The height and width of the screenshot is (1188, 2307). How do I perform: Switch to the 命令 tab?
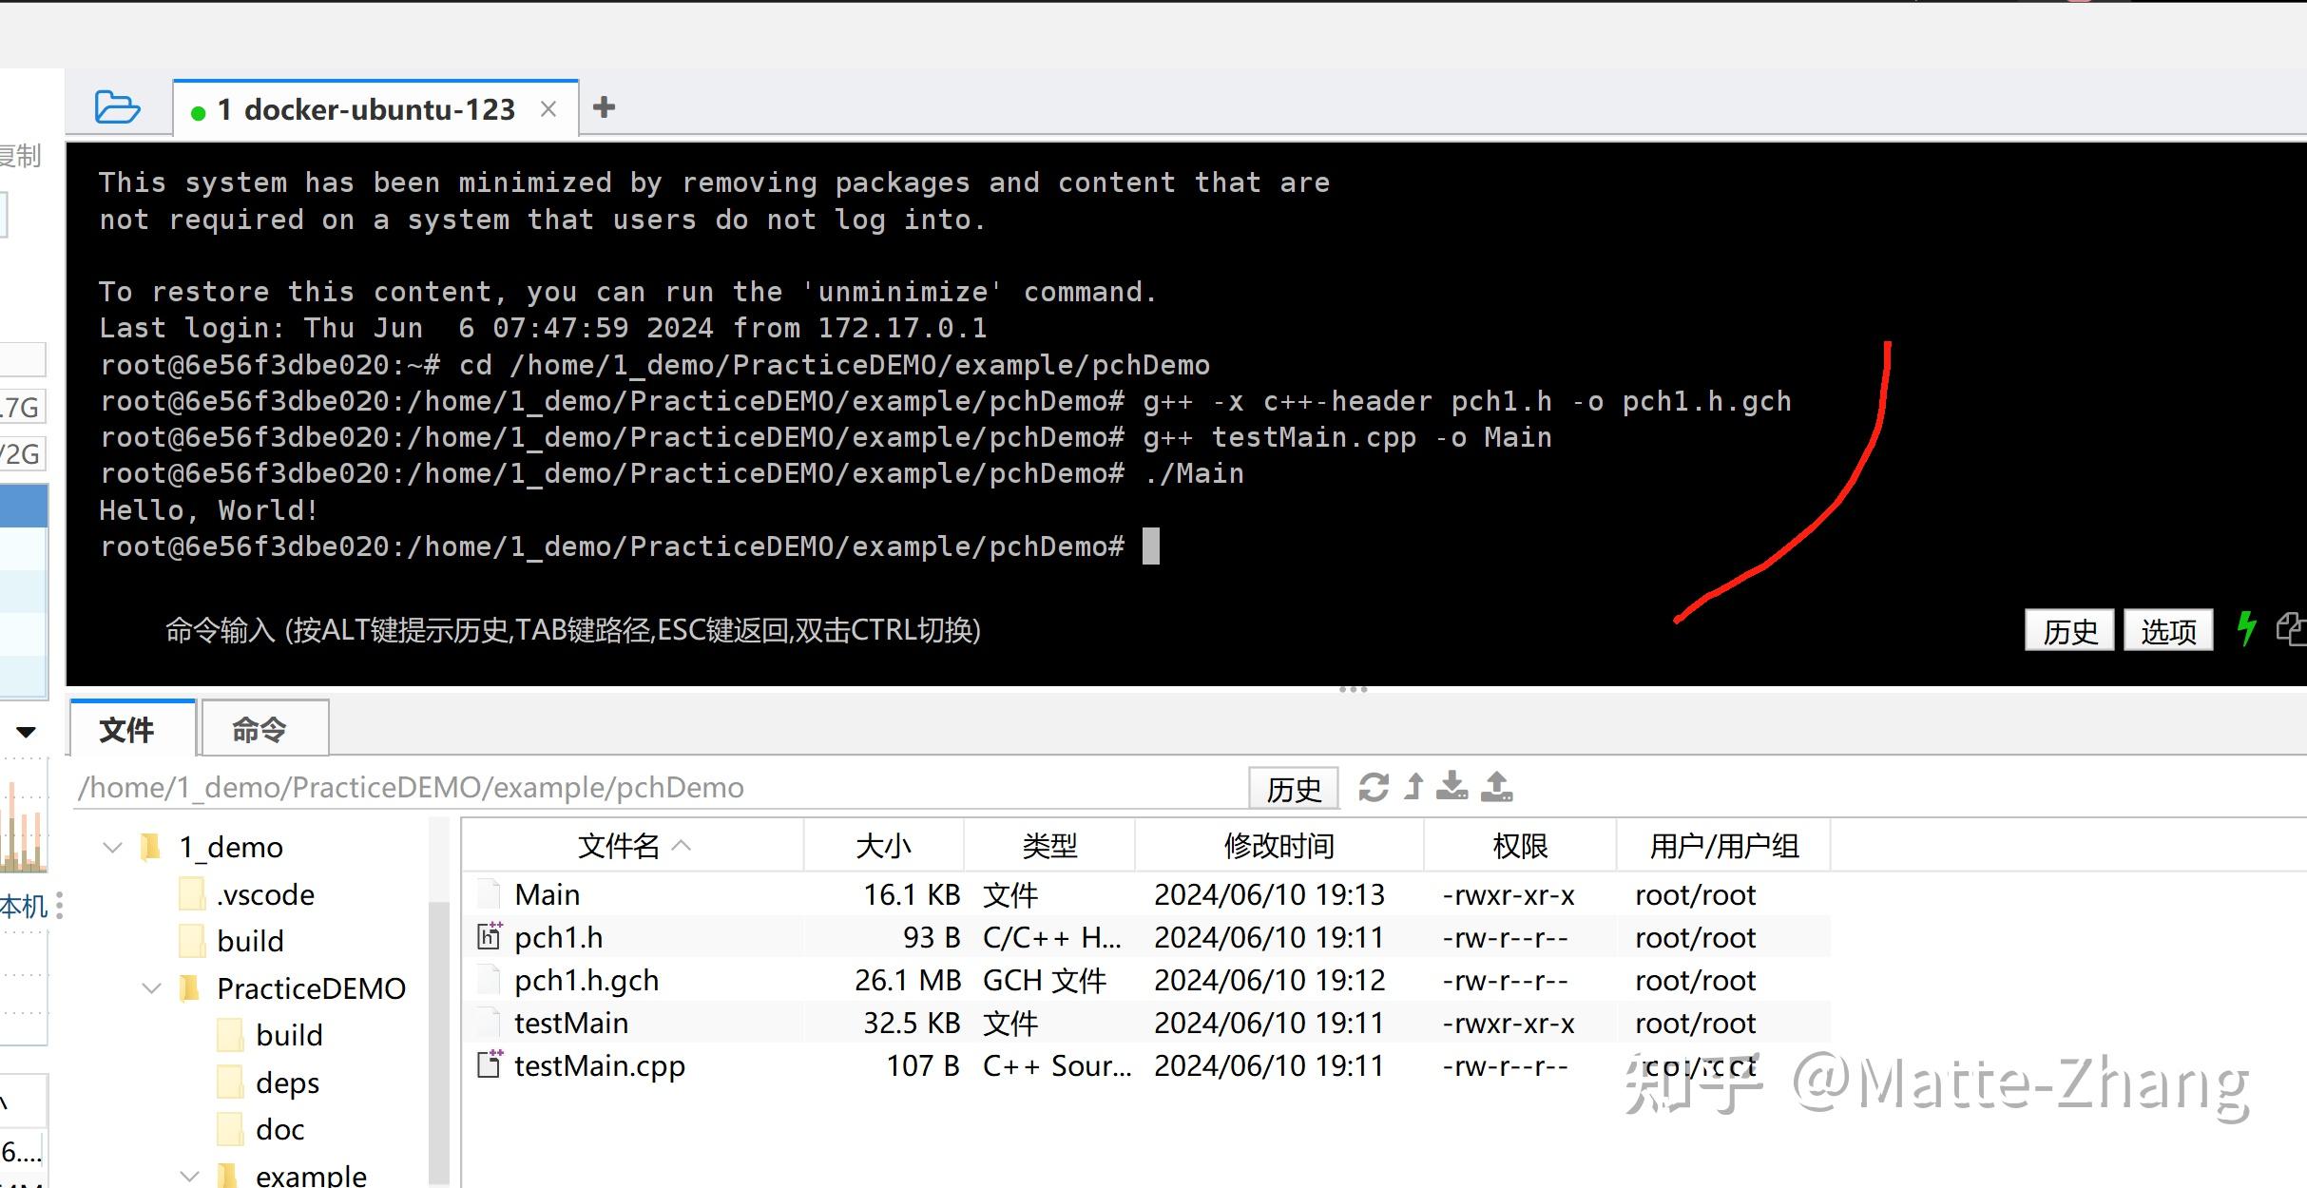[261, 728]
